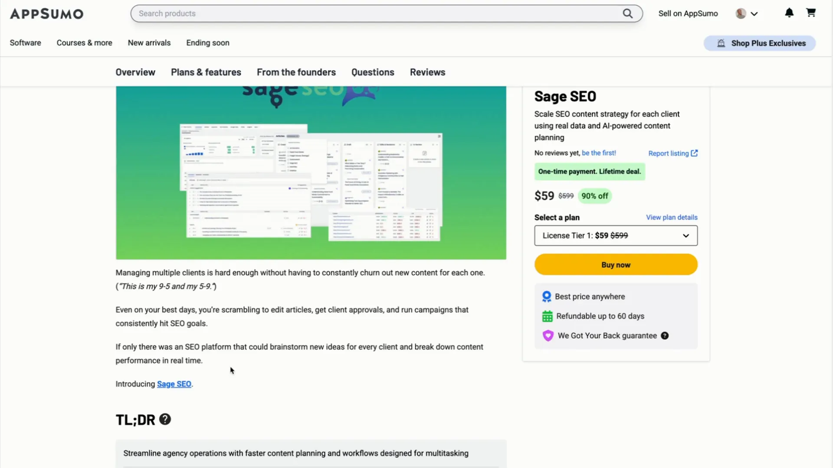Viewport: 833px width, 468px height.
Task: Click the Sage SEO product hero image
Action: pos(311,172)
